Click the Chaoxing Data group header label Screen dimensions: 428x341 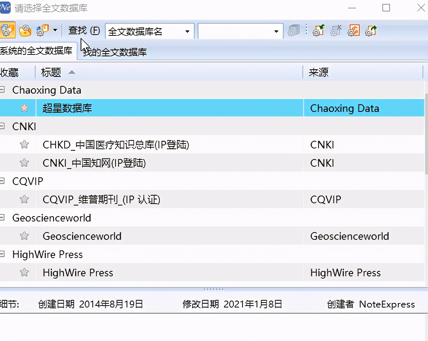pos(47,90)
